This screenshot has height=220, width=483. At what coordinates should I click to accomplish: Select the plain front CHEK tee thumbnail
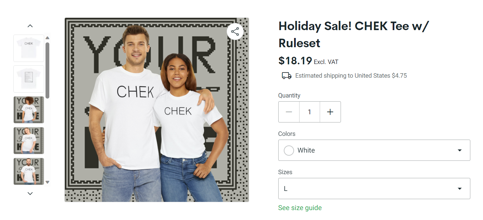(29, 48)
